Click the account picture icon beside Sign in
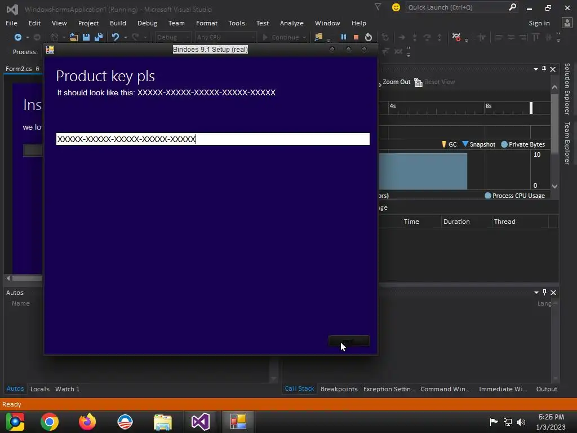Viewport: 577px width, 433px height. pyautogui.click(x=567, y=23)
